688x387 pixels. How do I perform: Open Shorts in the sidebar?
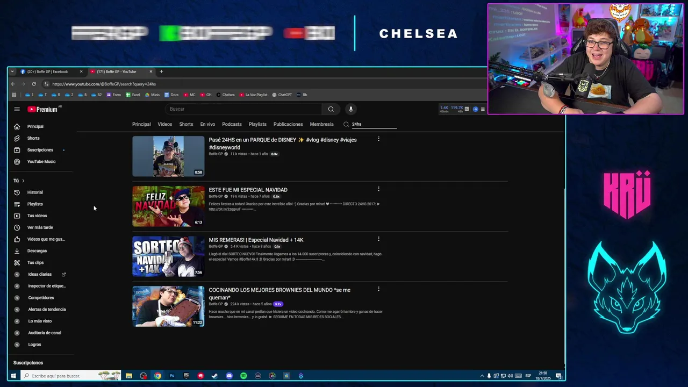coord(33,138)
